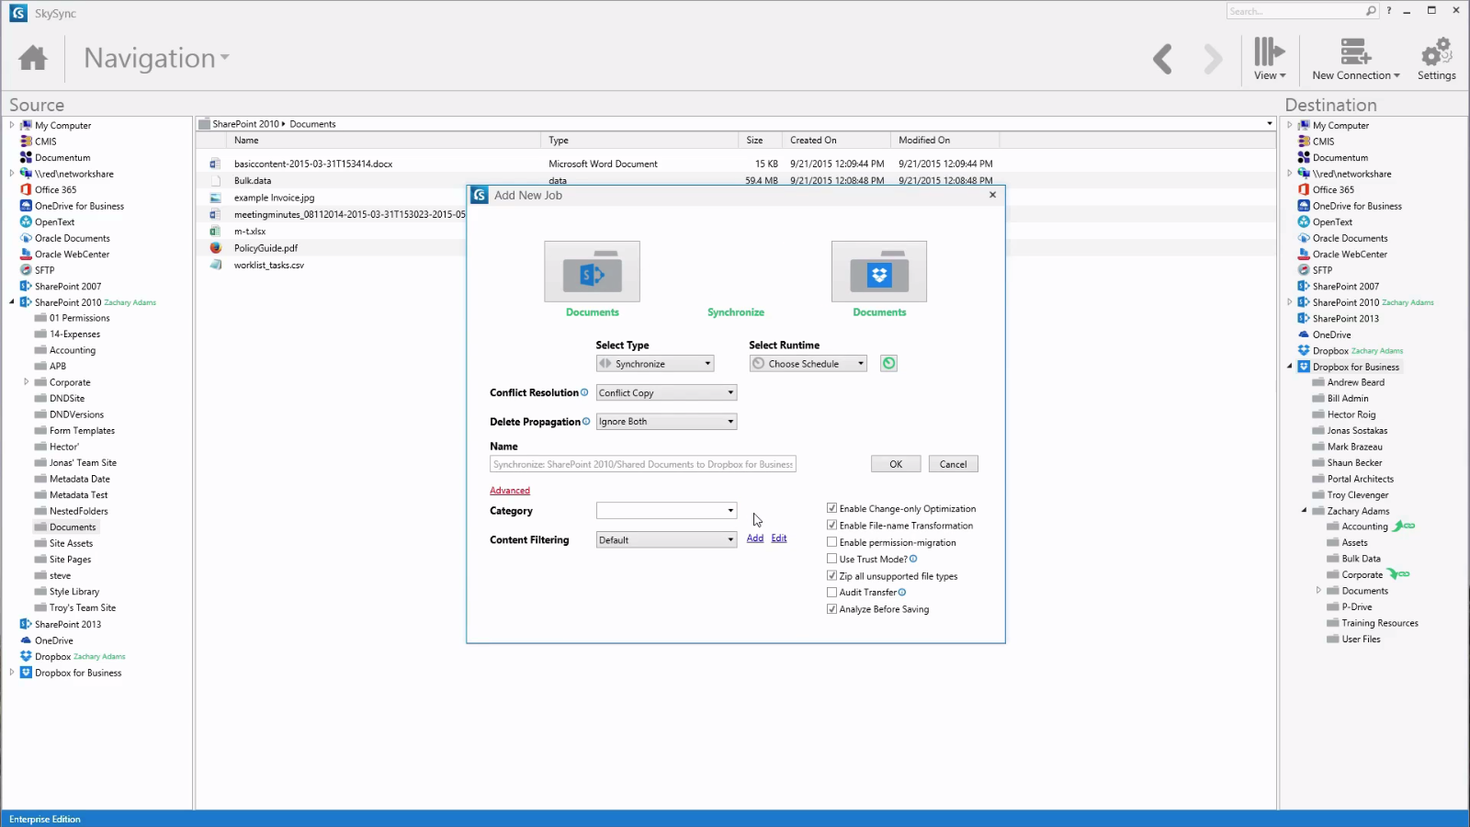Image resolution: width=1470 pixels, height=827 pixels.
Task: Click the Conflict Resolution info icon
Action: click(584, 392)
